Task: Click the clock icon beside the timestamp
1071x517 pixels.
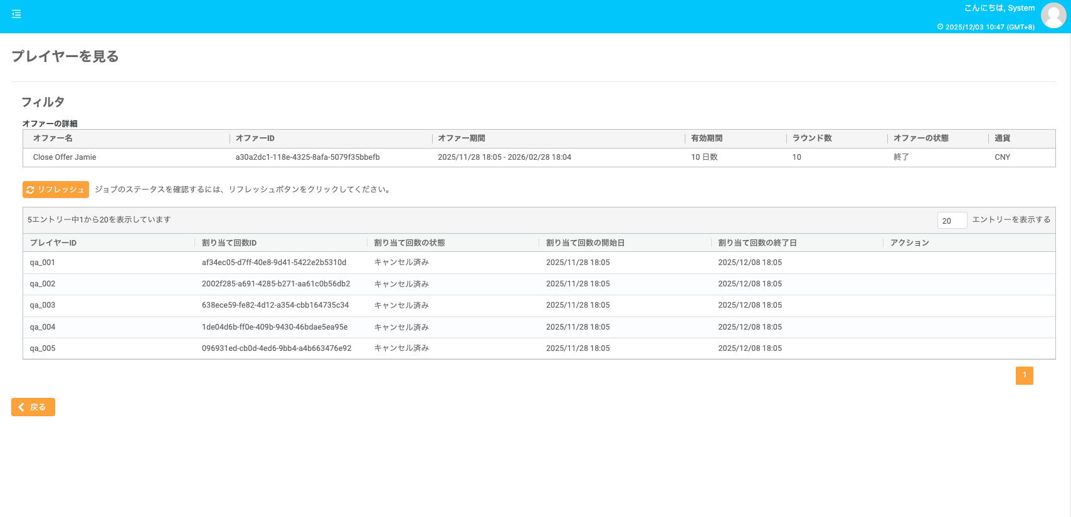Action: tap(940, 27)
